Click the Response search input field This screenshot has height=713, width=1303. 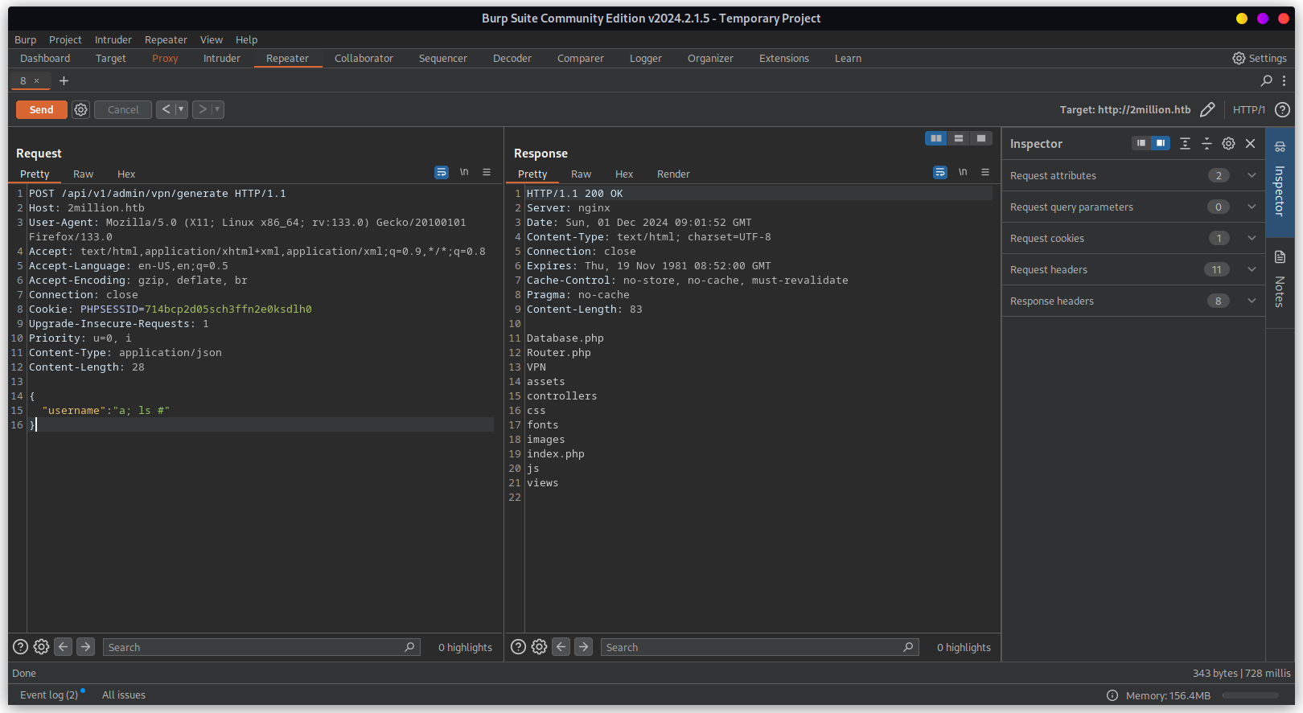pos(759,647)
